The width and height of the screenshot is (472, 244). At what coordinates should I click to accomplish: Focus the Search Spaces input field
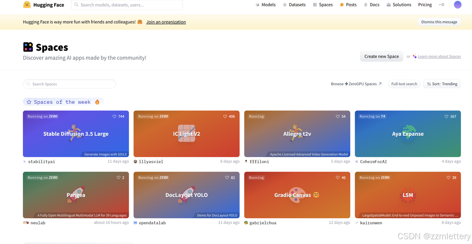coord(69,84)
